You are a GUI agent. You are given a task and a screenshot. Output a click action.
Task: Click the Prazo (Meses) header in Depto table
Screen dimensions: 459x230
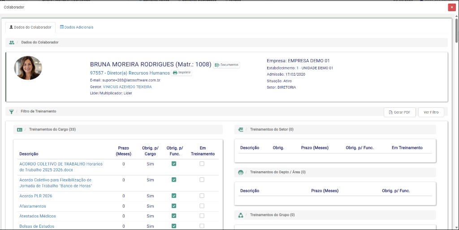point(325,191)
